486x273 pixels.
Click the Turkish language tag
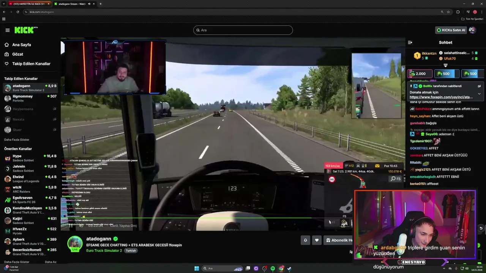[131, 251]
